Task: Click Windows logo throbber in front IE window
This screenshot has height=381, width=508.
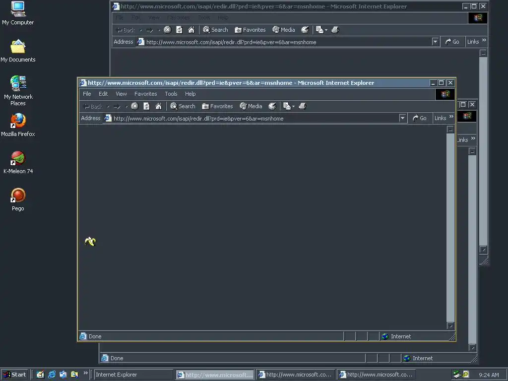Action: coord(445,94)
